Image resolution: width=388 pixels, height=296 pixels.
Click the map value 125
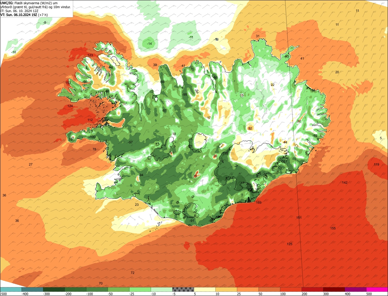coord(289,244)
